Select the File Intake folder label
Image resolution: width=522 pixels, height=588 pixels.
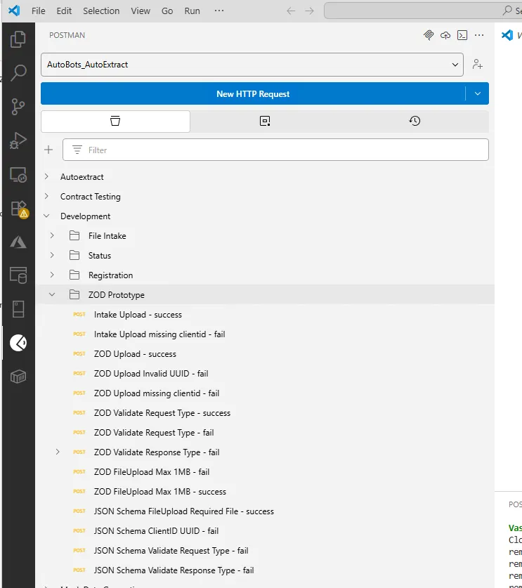pos(107,236)
